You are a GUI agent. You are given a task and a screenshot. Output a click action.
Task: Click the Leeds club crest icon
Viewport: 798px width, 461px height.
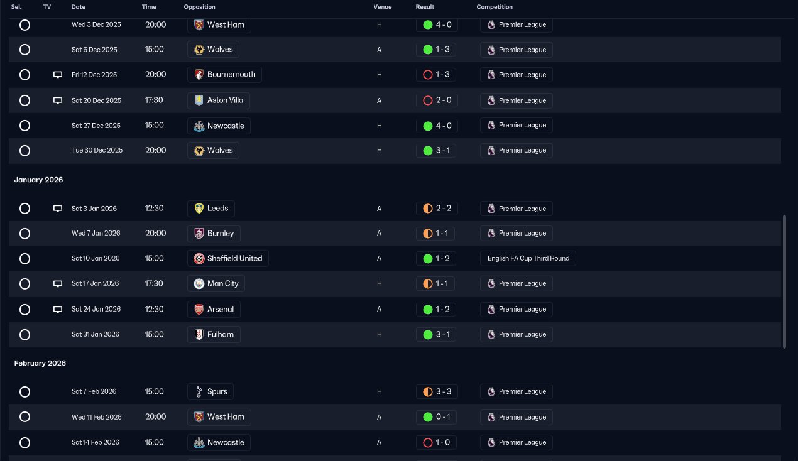point(199,209)
